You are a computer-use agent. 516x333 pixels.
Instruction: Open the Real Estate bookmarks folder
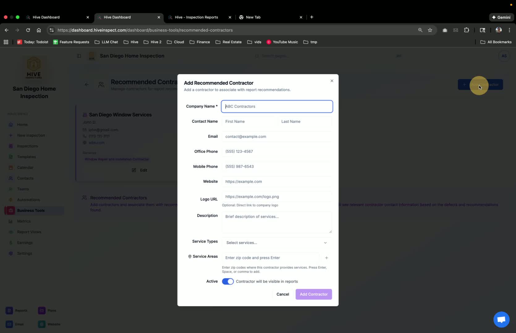pyautogui.click(x=229, y=42)
